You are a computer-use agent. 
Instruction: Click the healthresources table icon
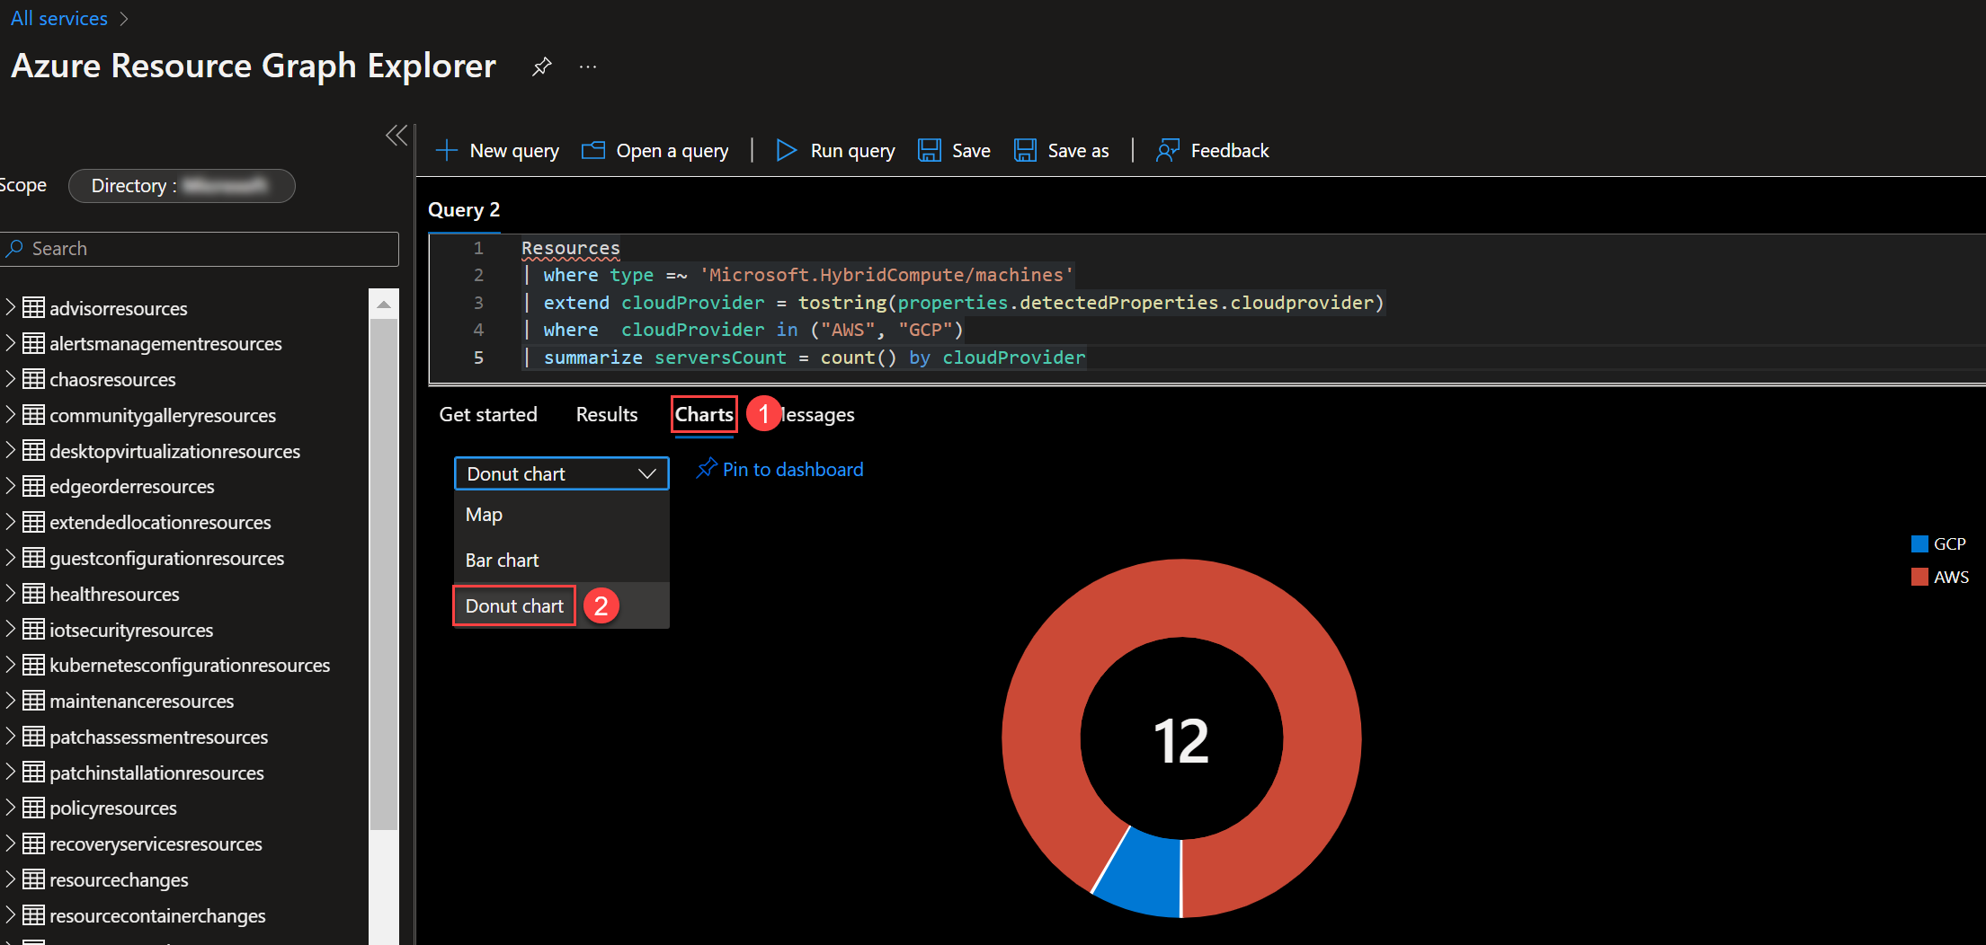point(33,594)
